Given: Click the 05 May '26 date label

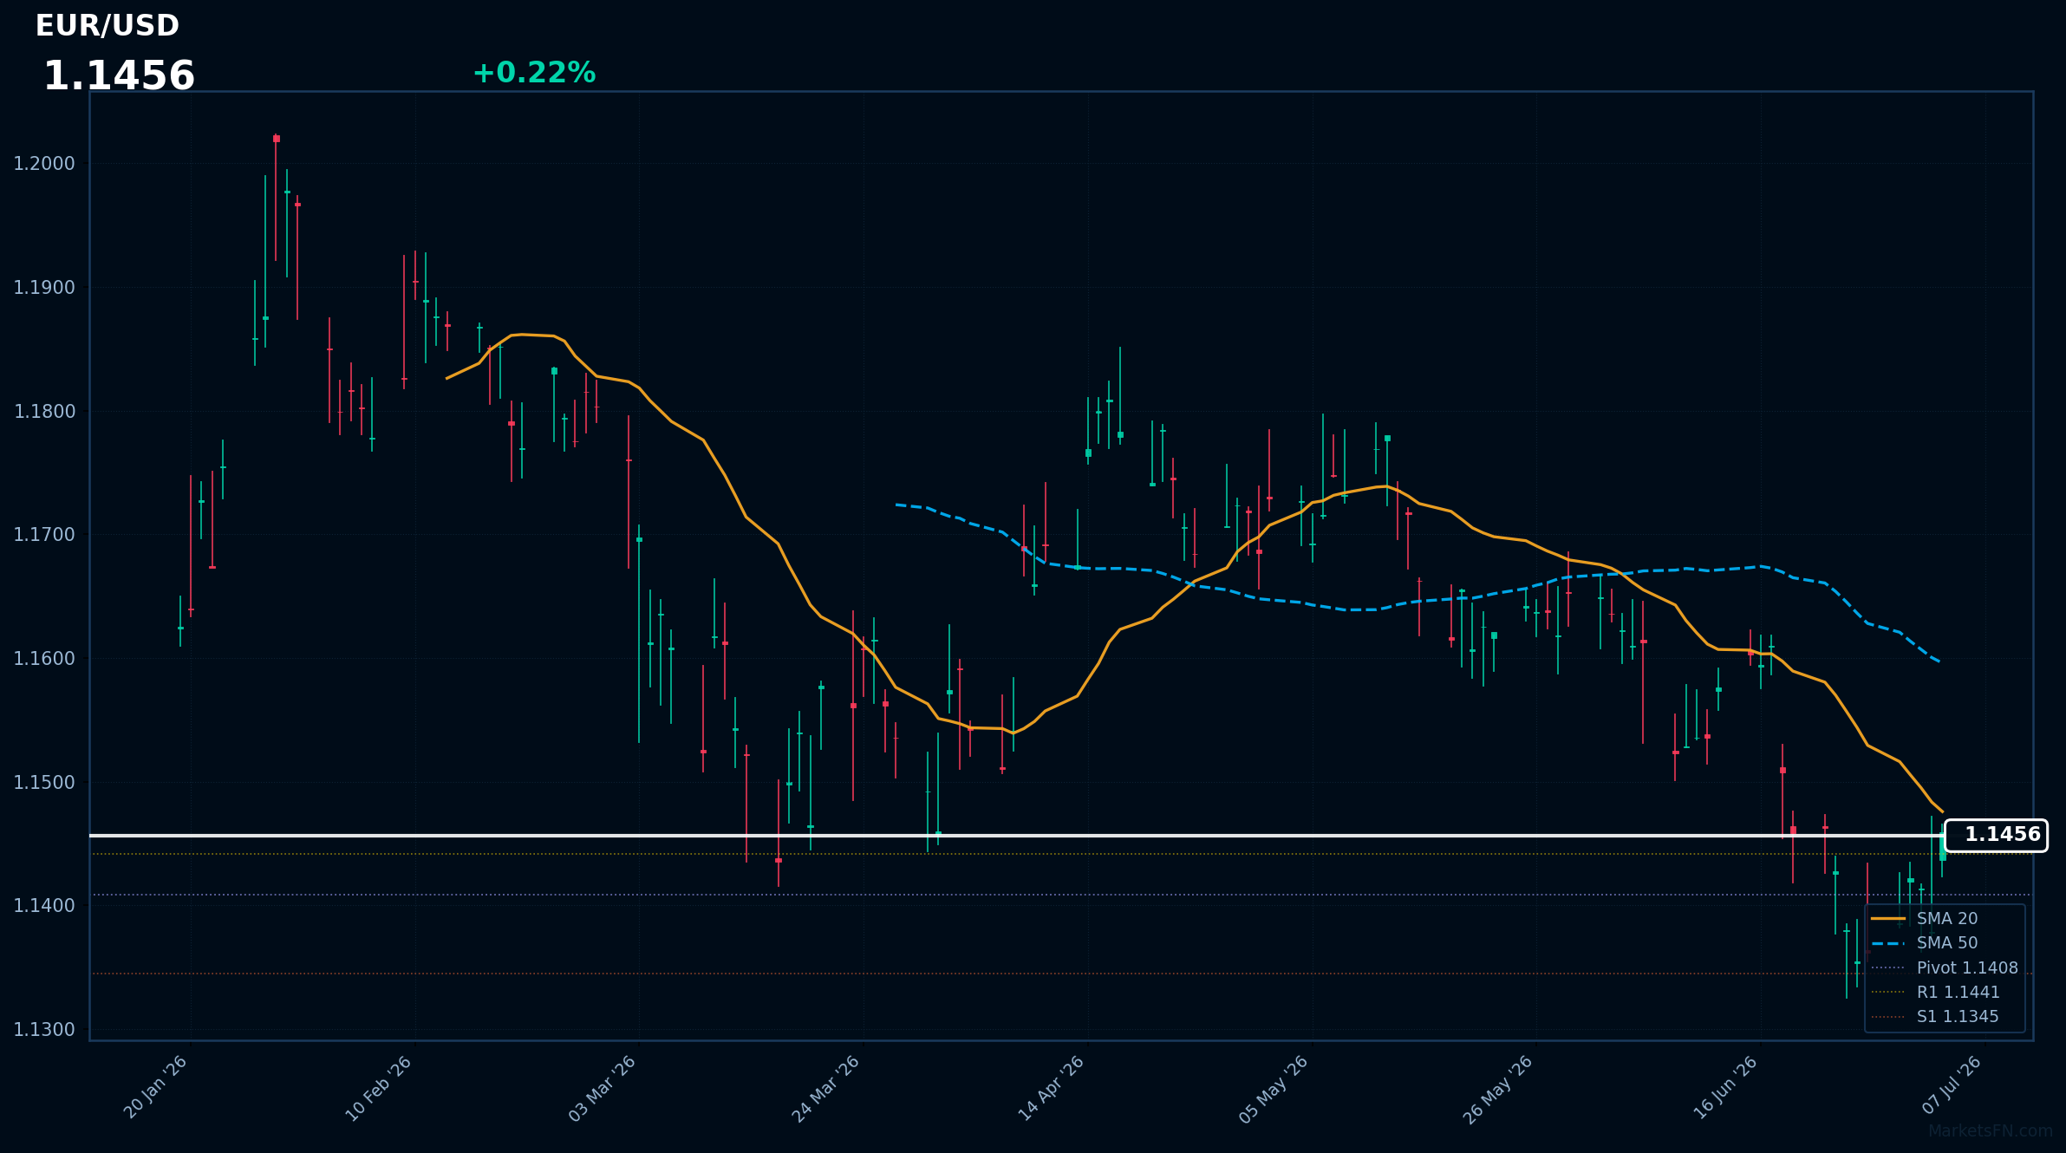Looking at the screenshot, I should [x=1274, y=1088].
